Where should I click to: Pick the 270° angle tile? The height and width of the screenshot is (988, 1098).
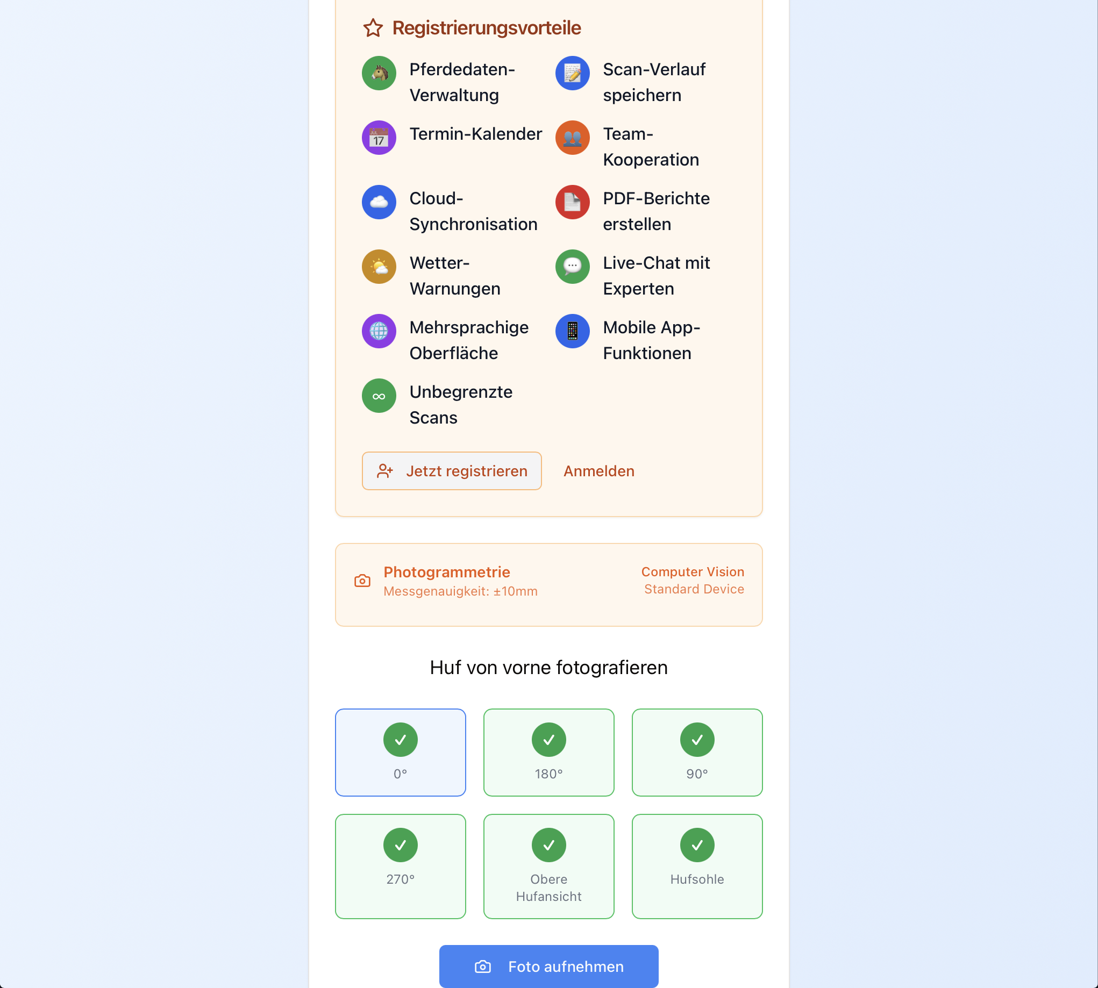pos(400,866)
